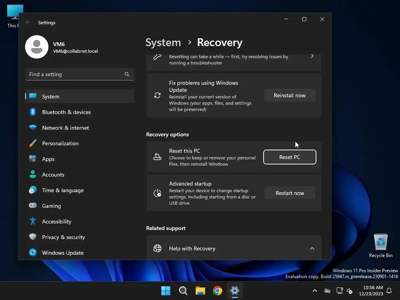Open notifications bell icon

pyautogui.click(x=389, y=291)
